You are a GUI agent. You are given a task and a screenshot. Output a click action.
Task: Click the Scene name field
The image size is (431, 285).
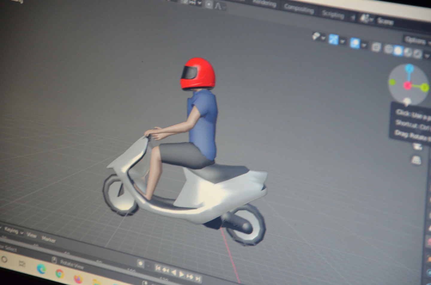386,22
